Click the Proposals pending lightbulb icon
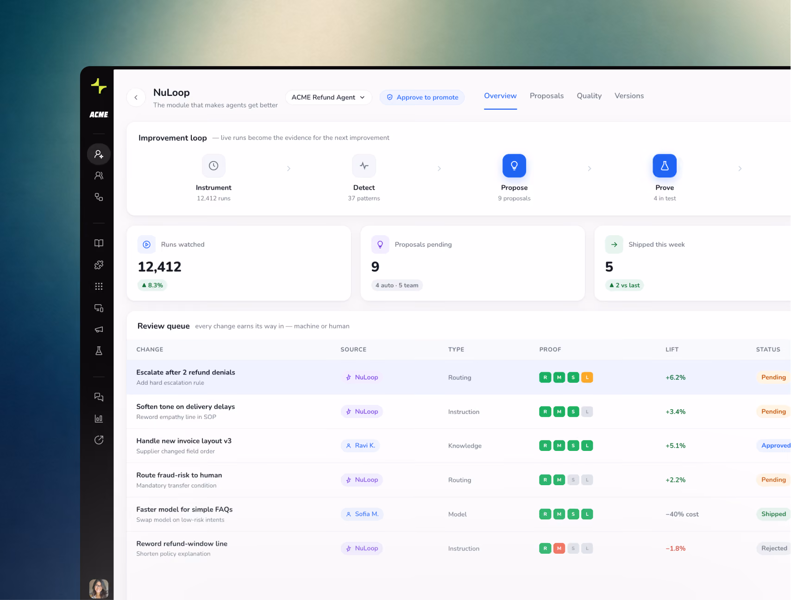 point(380,244)
